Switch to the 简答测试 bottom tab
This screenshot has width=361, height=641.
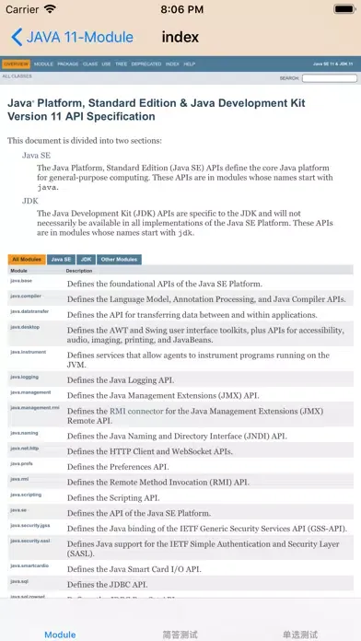[180, 635]
